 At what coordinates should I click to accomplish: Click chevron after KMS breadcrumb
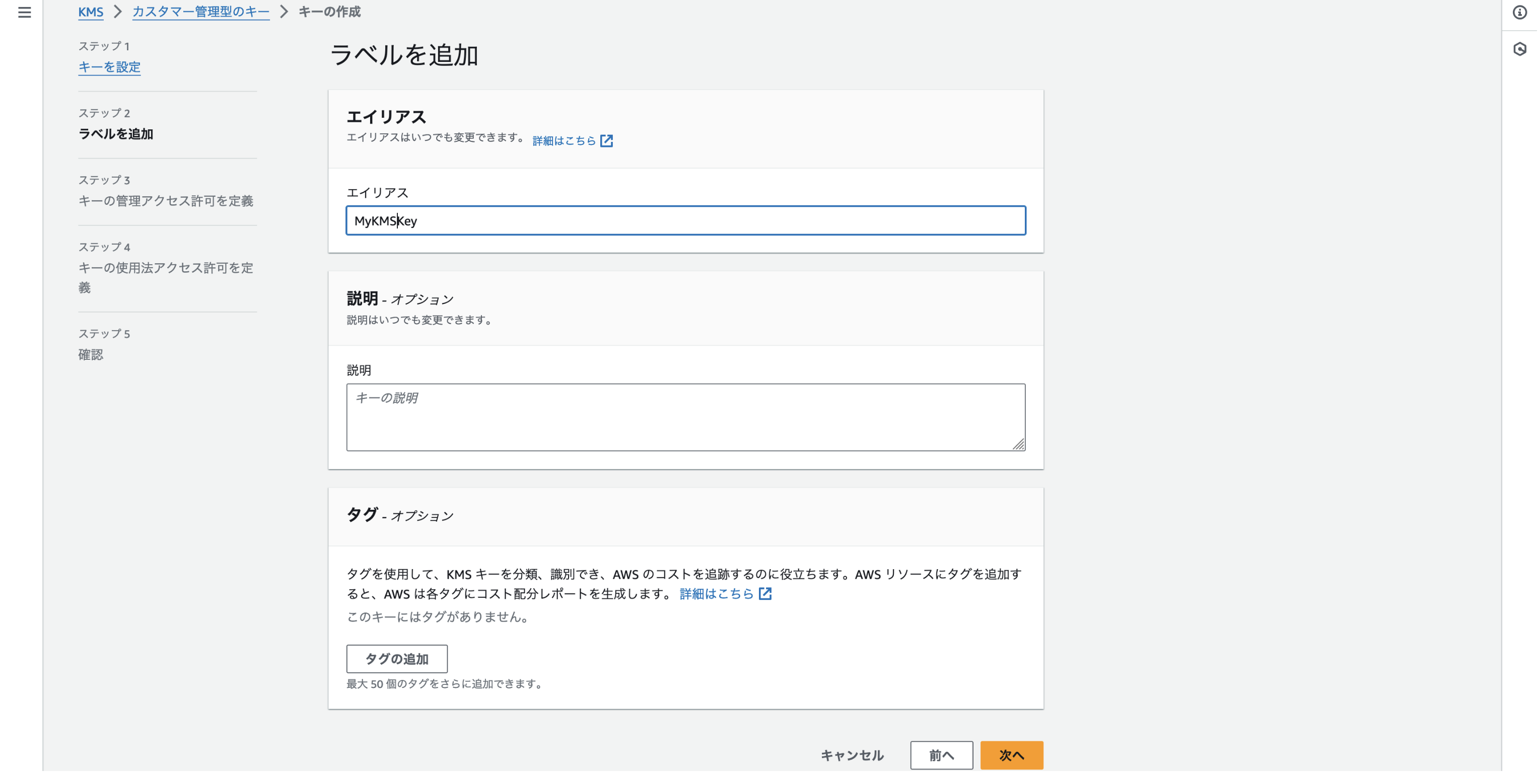pos(118,12)
